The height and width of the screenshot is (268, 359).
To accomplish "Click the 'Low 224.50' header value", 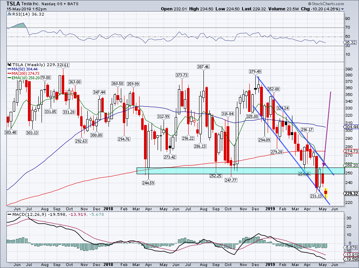I will [227, 9].
